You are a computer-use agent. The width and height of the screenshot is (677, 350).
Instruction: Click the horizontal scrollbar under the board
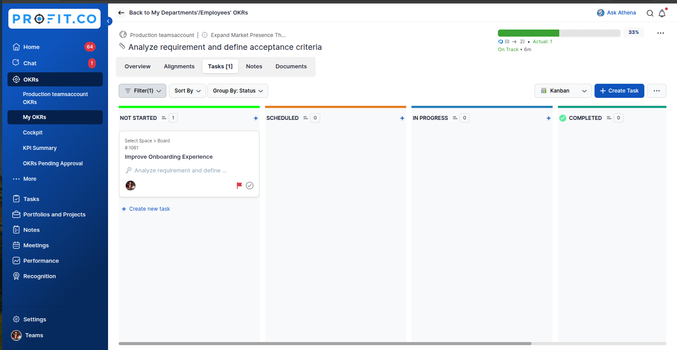(x=325, y=343)
